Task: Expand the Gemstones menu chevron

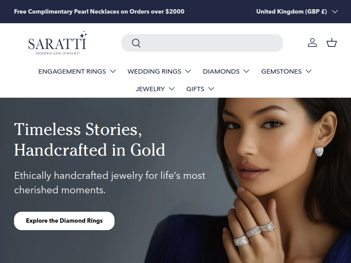Action: [309, 71]
